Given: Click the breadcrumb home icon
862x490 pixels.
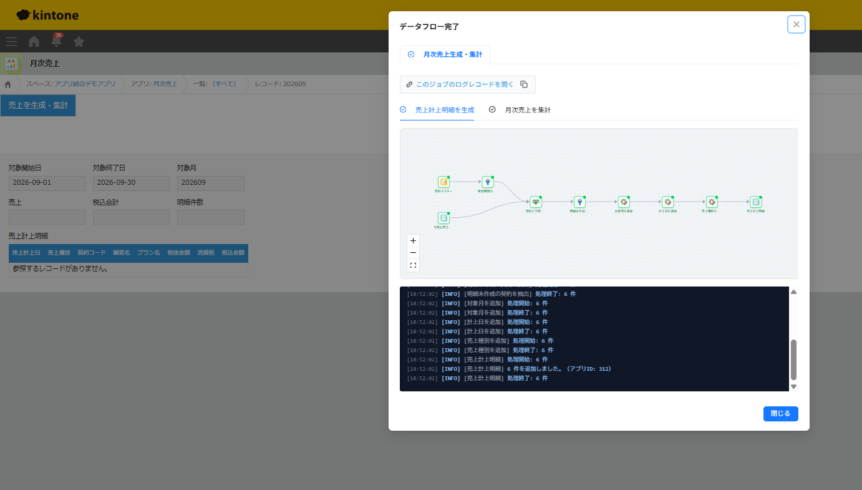Looking at the screenshot, I should click(x=7, y=84).
